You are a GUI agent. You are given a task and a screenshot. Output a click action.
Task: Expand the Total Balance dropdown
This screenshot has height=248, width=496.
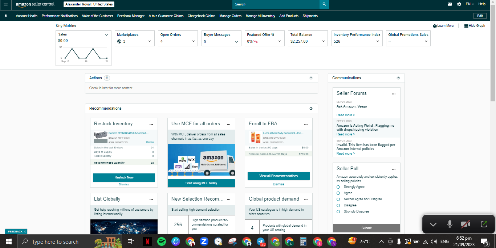point(323,41)
